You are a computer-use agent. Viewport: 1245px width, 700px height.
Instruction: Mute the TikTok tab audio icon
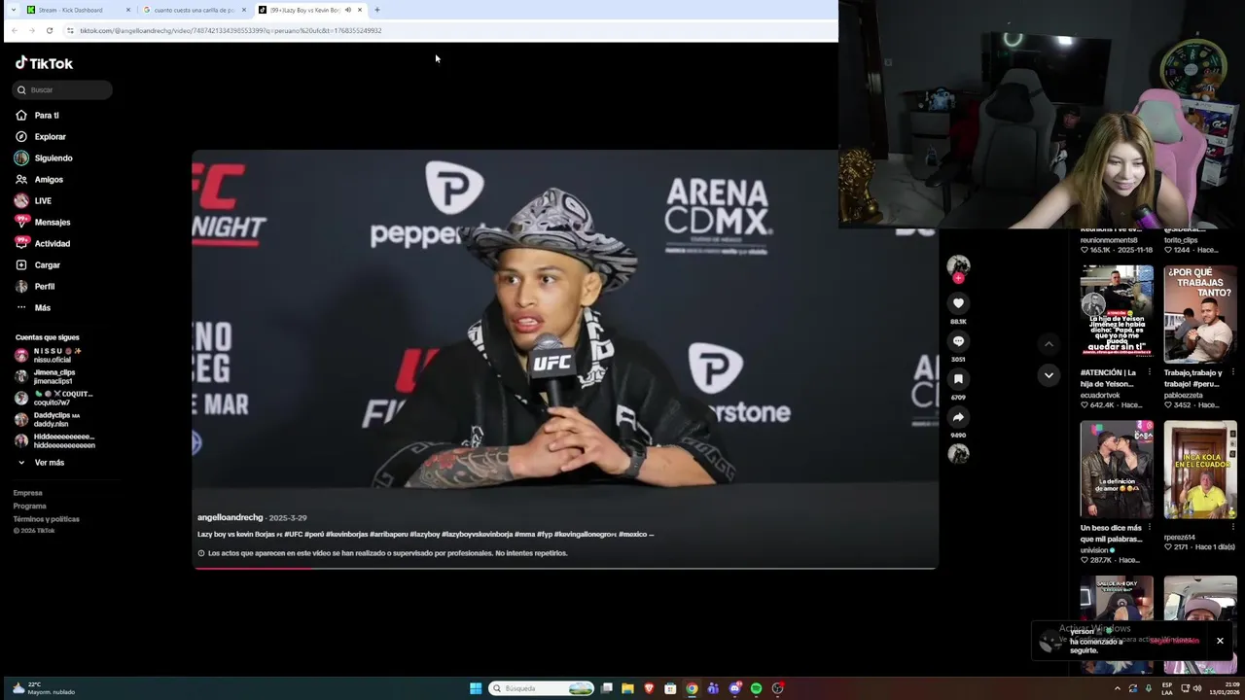coord(347,10)
